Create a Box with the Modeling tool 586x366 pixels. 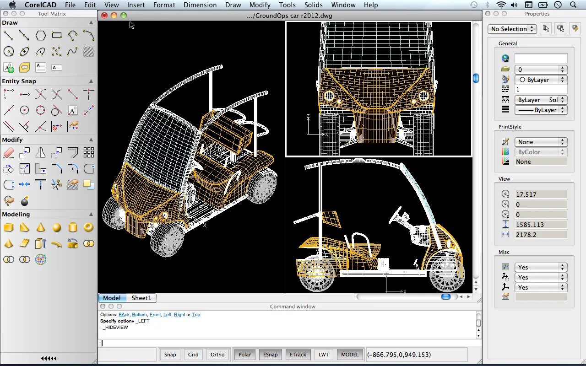[x=8, y=227]
